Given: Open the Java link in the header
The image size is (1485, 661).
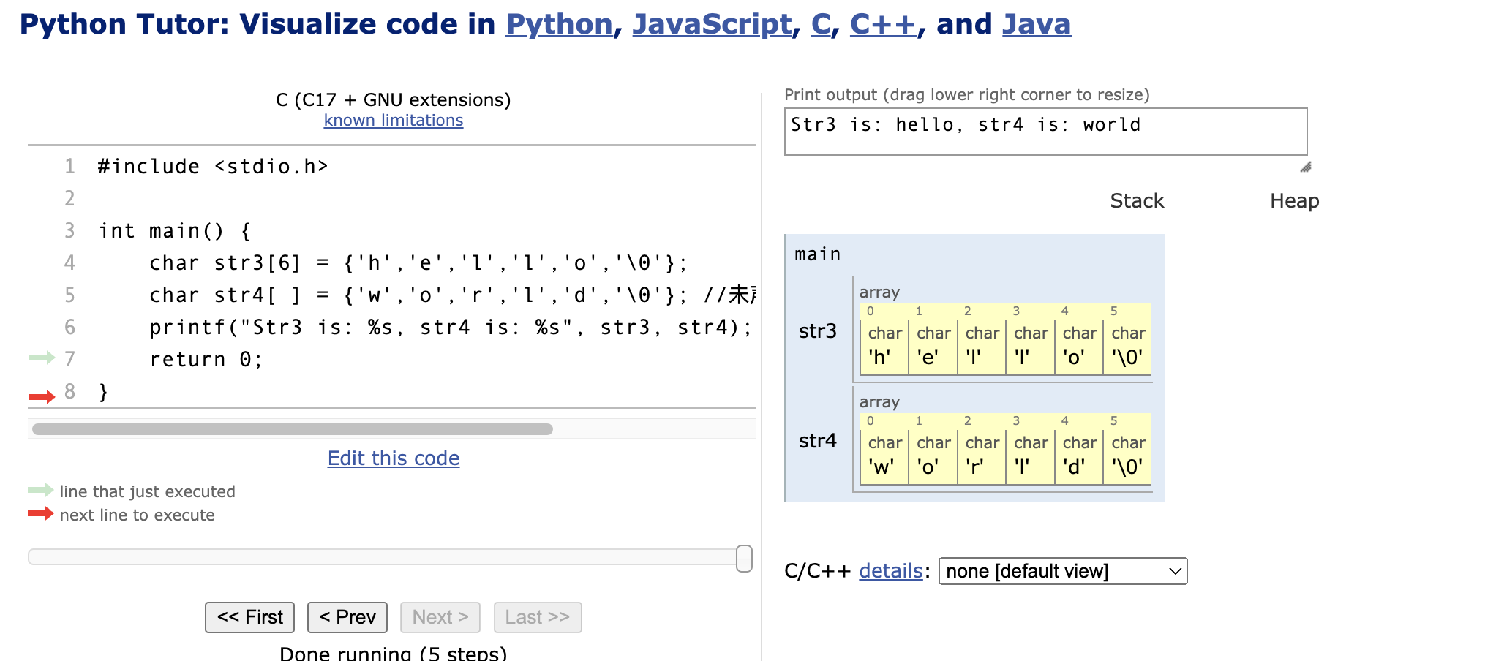Looking at the screenshot, I should [1037, 24].
